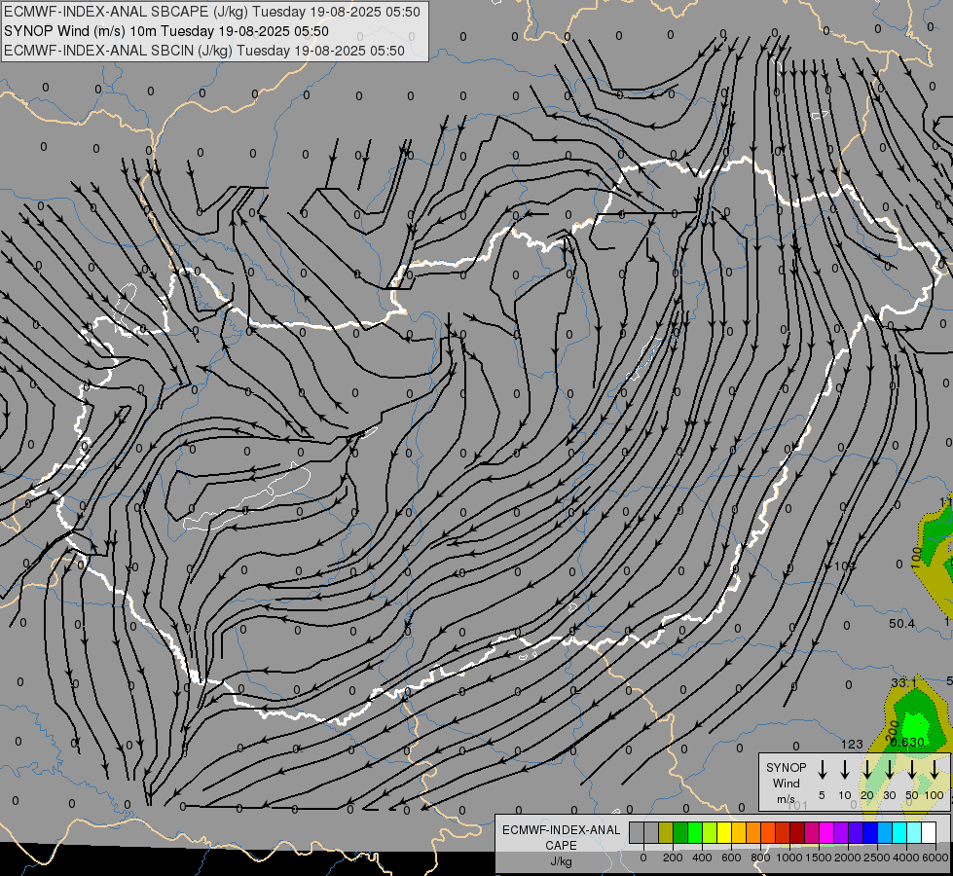Viewport: 953px width, 876px height.
Task: Select the deep blue CAPE legend swatch
Action: pos(869,832)
